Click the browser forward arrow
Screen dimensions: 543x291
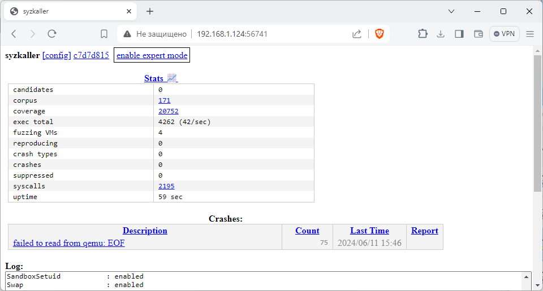(33, 34)
